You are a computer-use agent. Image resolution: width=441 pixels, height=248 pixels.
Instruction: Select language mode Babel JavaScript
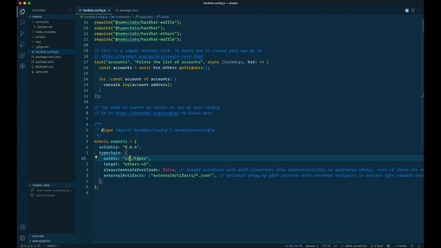[x=353, y=246]
